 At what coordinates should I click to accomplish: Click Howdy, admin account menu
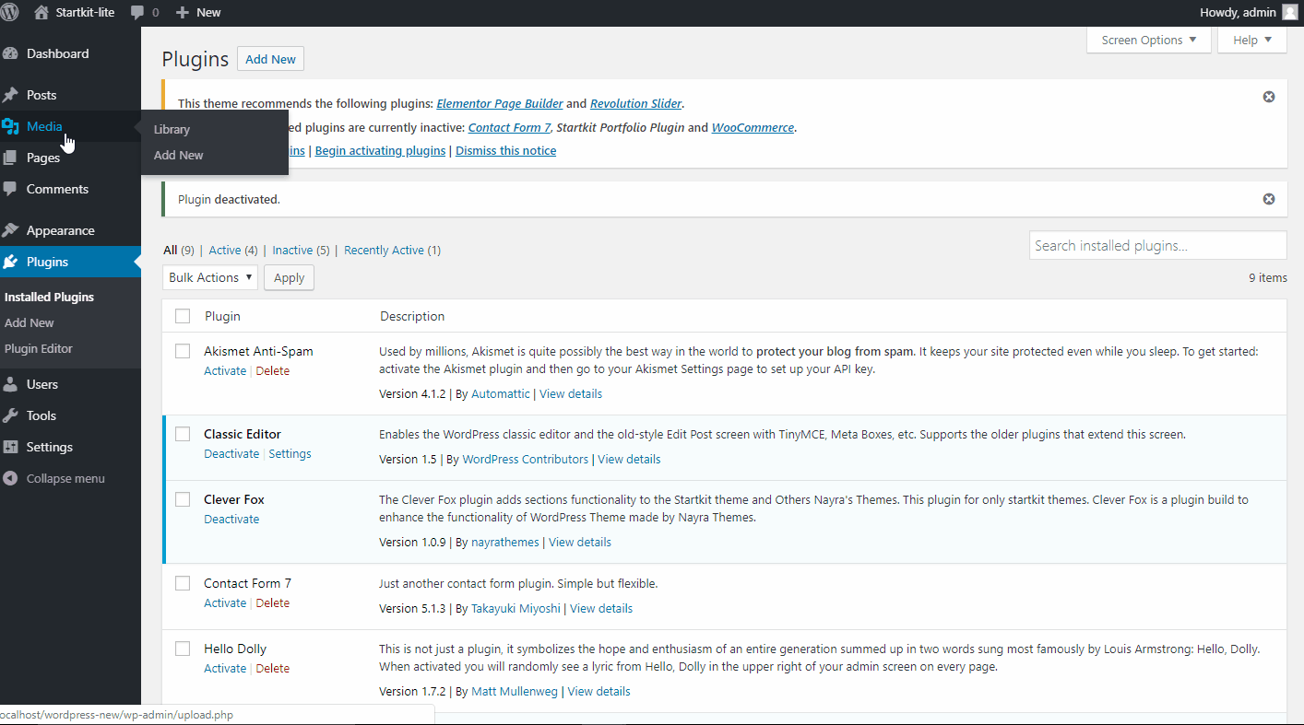click(1249, 13)
